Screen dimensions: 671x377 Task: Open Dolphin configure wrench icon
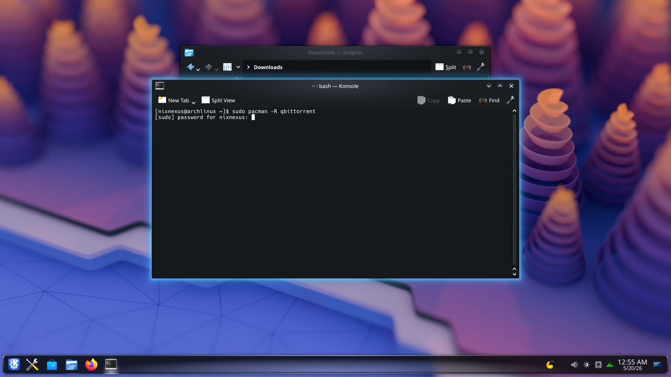(481, 67)
